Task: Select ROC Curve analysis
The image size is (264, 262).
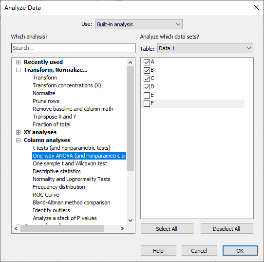Action: pos(46,195)
